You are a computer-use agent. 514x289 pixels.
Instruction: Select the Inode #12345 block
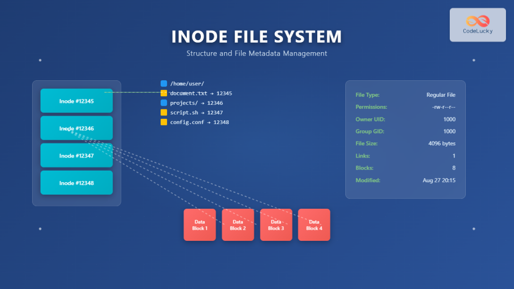(76, 100)
